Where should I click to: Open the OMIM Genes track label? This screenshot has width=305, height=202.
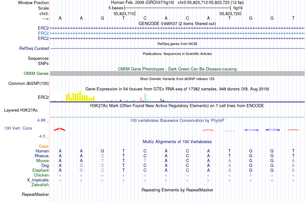[36, 73]
